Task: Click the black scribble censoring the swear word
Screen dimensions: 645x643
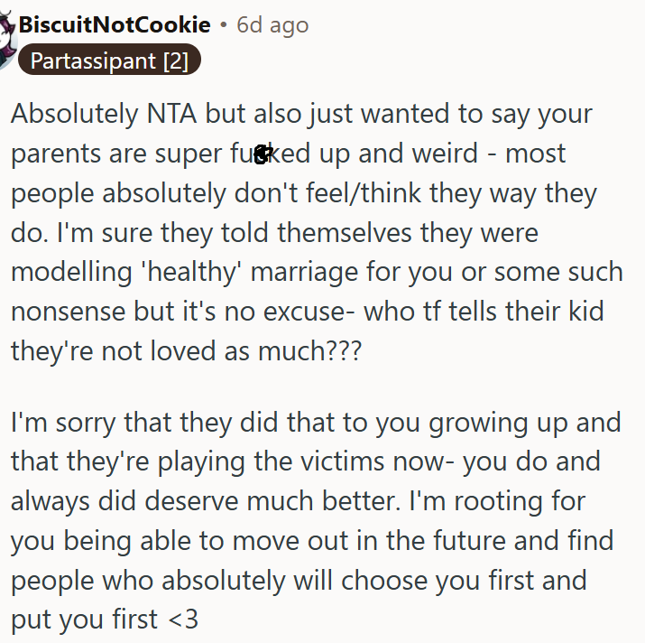Action: [263, 154]
